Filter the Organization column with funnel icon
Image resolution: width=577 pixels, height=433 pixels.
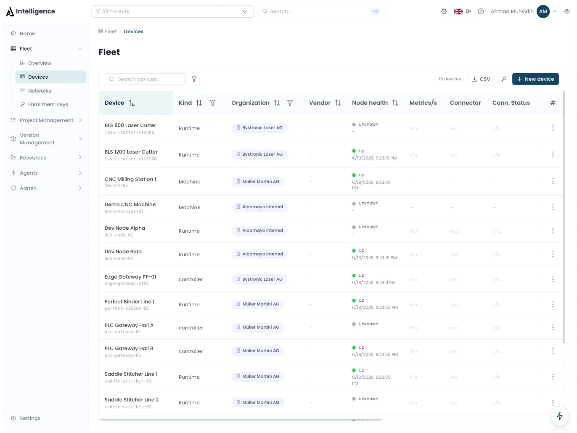[x=290, y=103]
